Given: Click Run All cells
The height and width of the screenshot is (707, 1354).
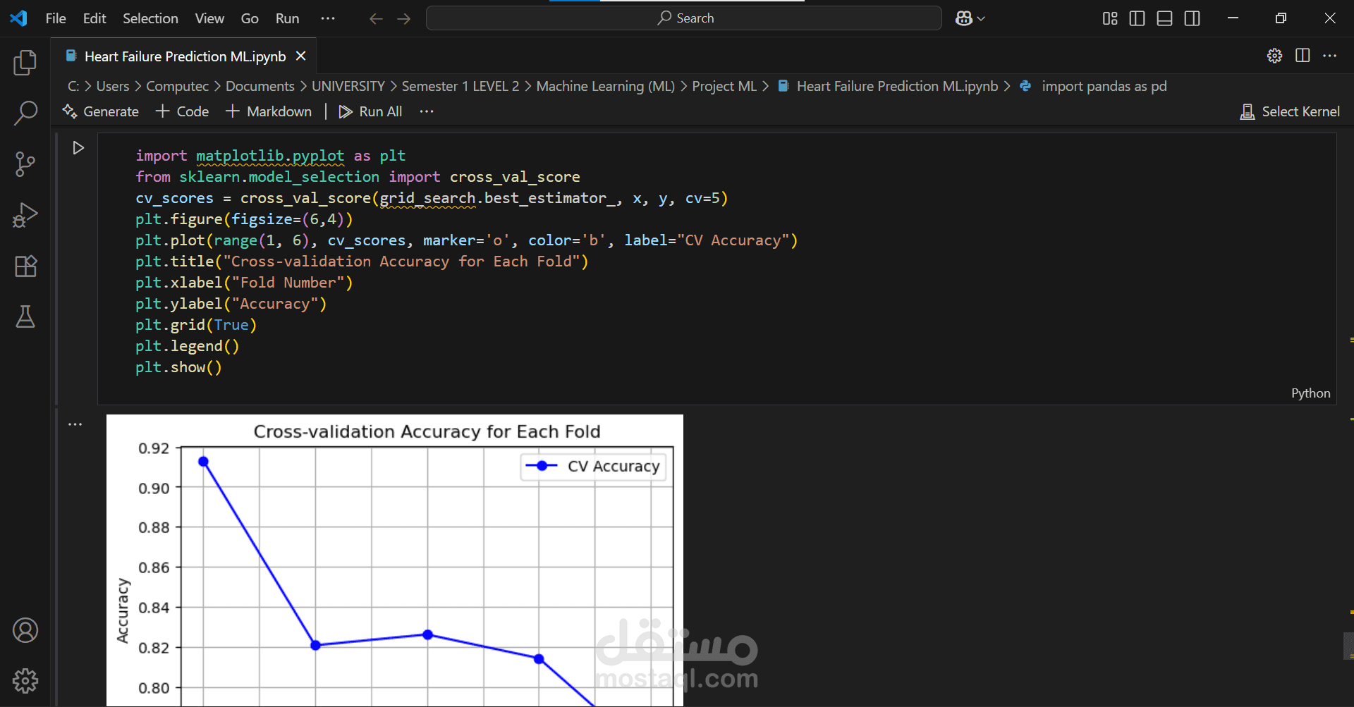Looking at the screenshot, I should pos(370,111).
